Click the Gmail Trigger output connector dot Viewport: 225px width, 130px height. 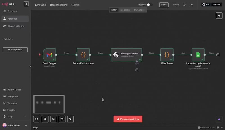tap(56, 55)
